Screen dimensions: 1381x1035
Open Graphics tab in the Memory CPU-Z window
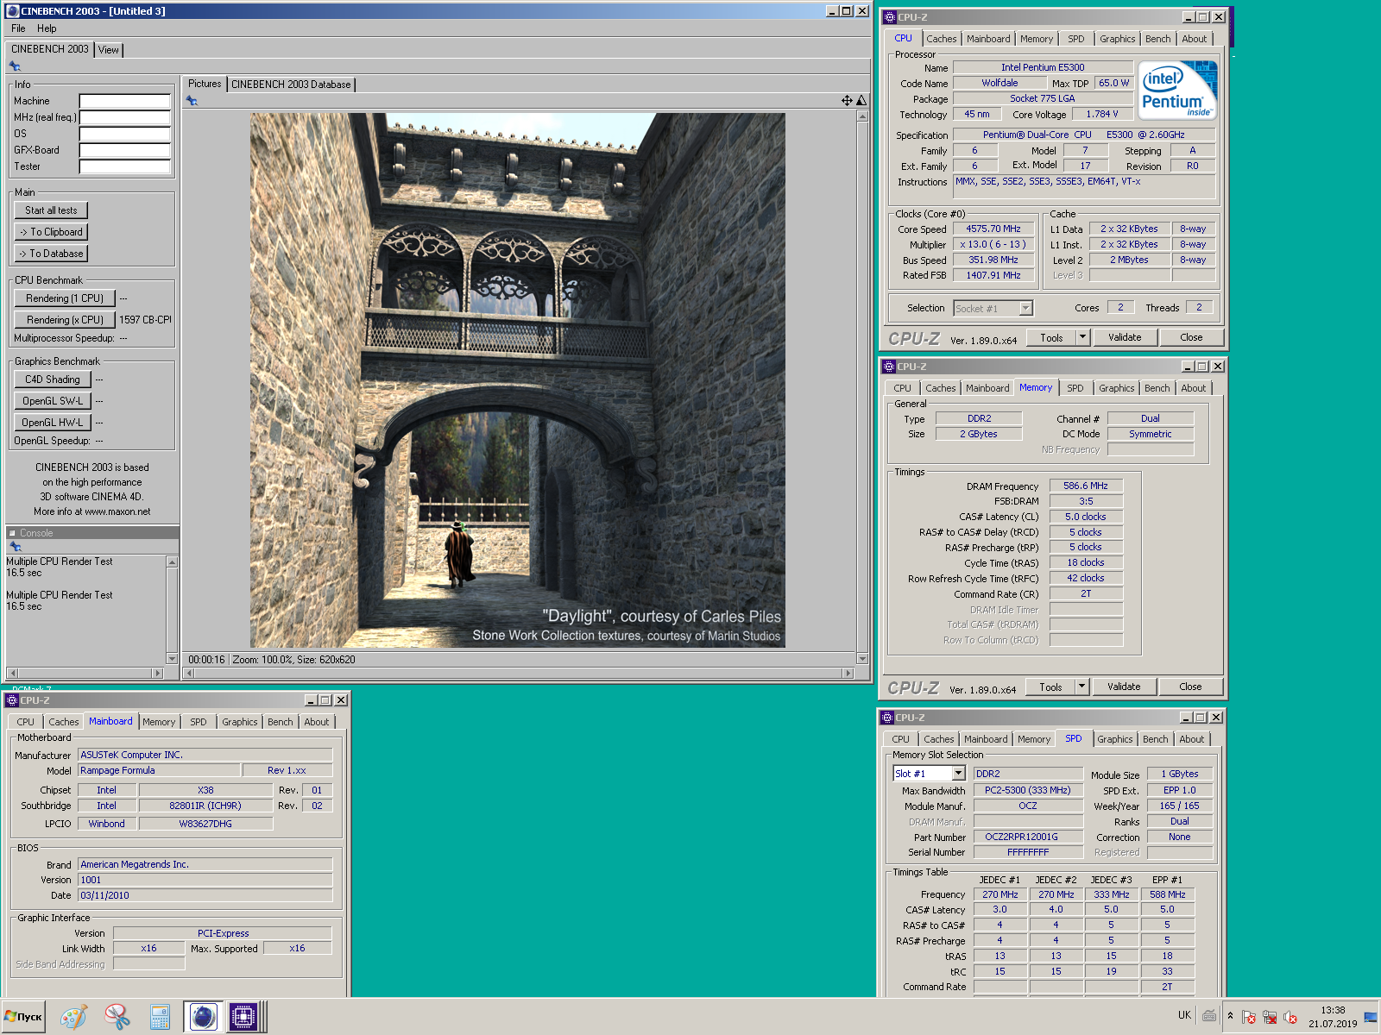pos(1117,388)
